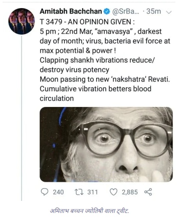Open the attached photo of man in glasses
This screenshot has width=190, height=218.
106,145
